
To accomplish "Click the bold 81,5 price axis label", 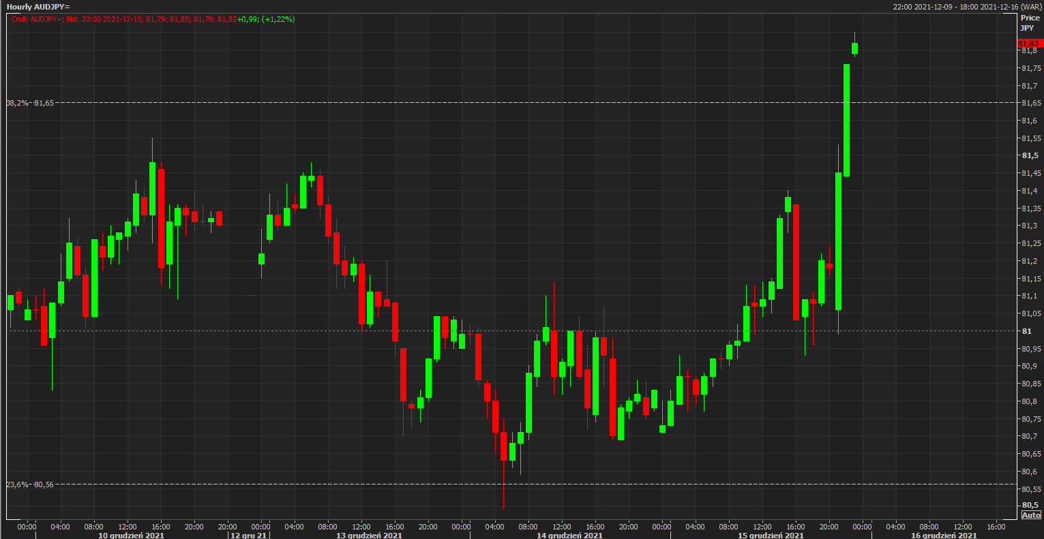I will pos(1029,155).
